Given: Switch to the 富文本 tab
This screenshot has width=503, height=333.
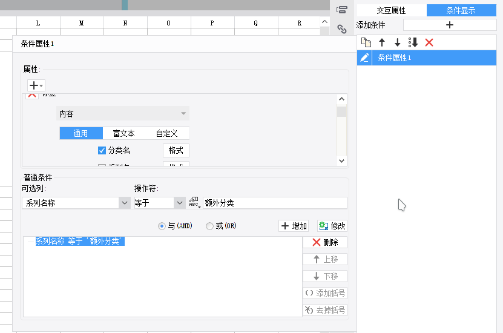Looking at the screenshot, I should (123, 133).
